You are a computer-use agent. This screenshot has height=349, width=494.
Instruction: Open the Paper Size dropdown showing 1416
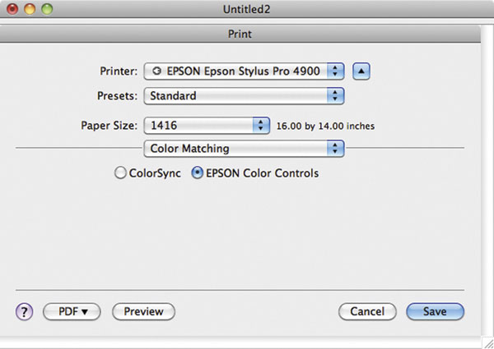(x=207, y=126)
